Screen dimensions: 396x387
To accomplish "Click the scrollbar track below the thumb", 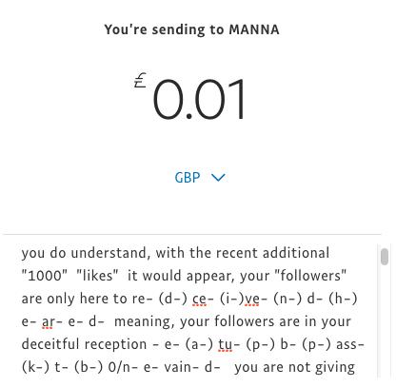I will coord(385,321).
